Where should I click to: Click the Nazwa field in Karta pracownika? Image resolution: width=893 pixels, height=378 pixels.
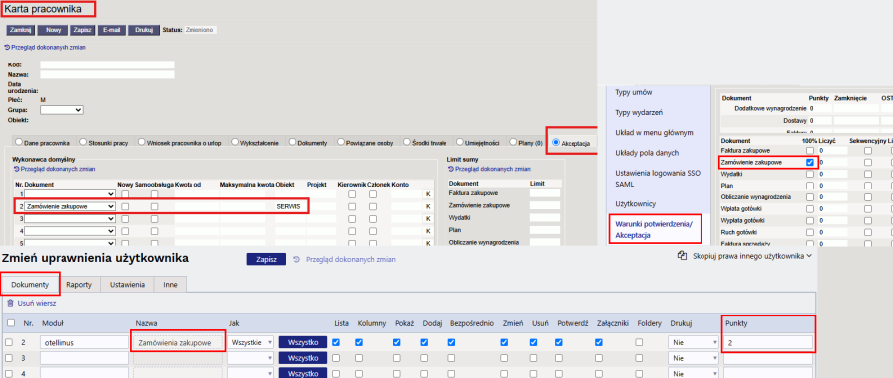[107, 74]
